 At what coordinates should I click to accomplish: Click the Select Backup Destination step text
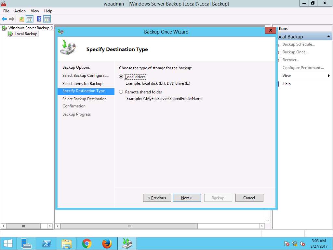[85, 99]
